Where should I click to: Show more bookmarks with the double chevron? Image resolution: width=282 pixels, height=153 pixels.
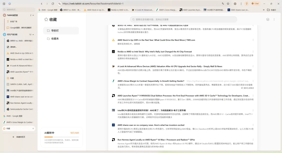pos(264,10)
